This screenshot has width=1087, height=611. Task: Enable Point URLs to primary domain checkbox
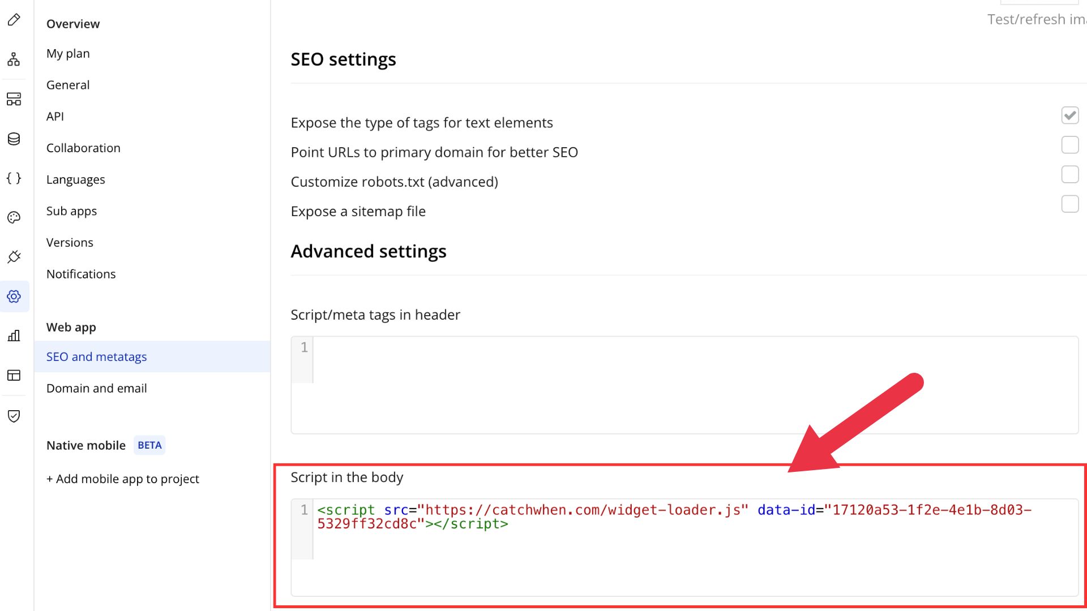1070,145
